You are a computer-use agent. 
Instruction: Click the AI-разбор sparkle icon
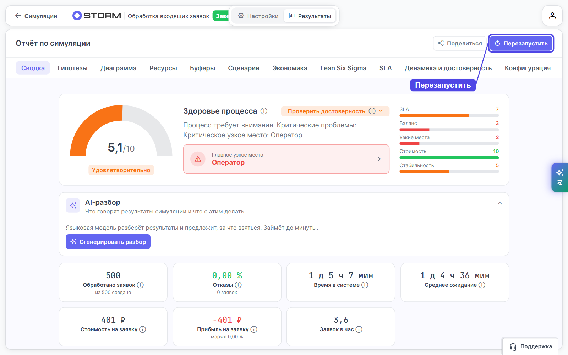point(73,206)
